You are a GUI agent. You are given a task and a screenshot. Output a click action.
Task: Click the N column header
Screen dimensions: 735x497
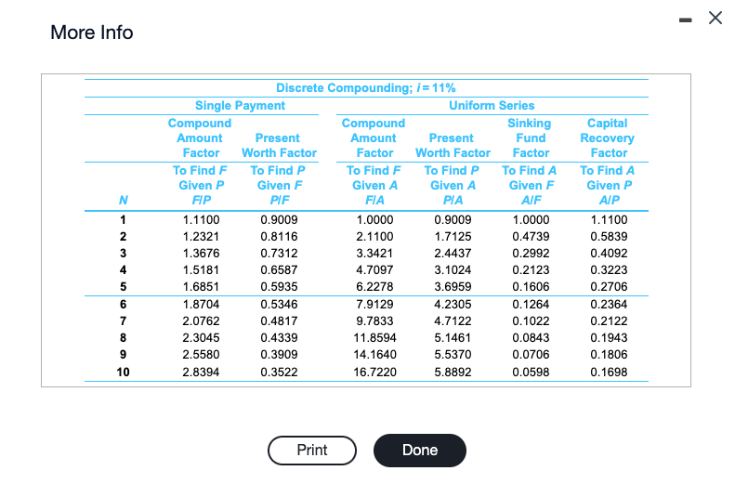coord(123,200)
